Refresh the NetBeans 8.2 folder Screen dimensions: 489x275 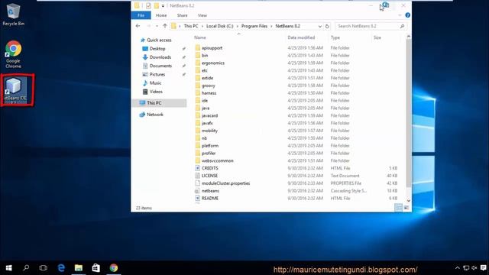point(327,26)
